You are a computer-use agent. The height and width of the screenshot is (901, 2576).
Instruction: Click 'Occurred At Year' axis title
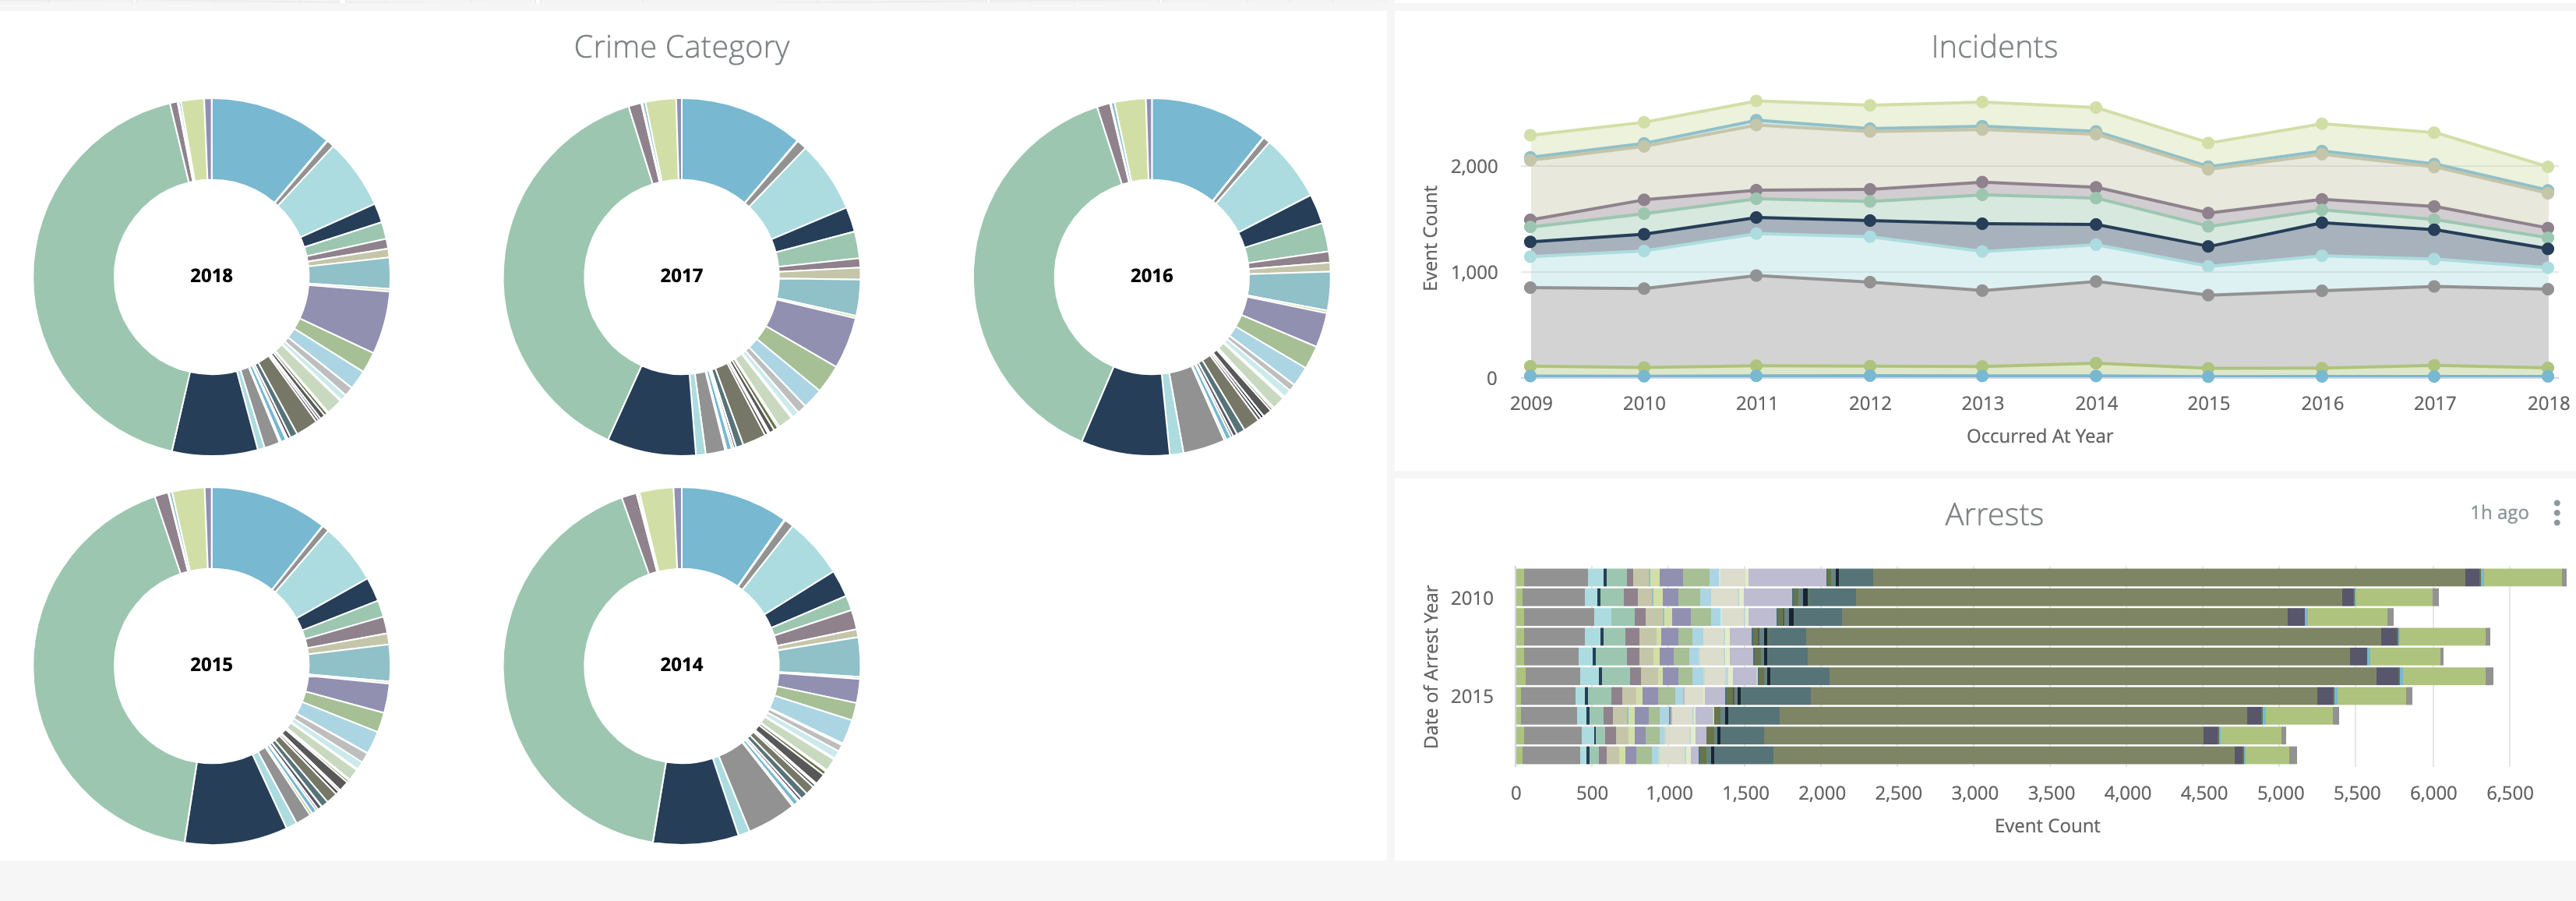tap(2039, 437)
